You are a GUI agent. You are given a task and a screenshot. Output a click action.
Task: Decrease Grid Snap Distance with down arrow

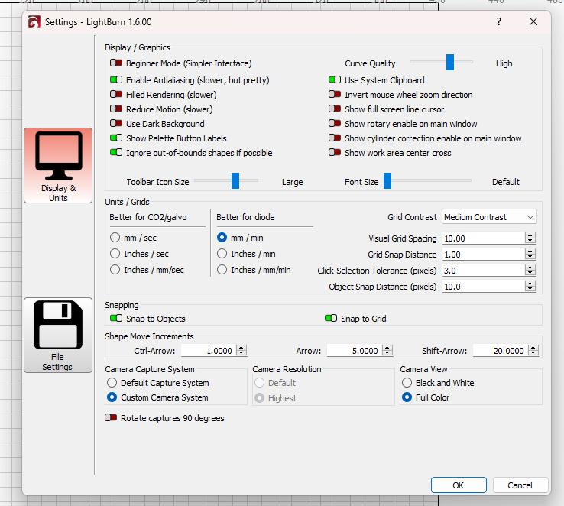pyautogui.click(x=530, y=258)
